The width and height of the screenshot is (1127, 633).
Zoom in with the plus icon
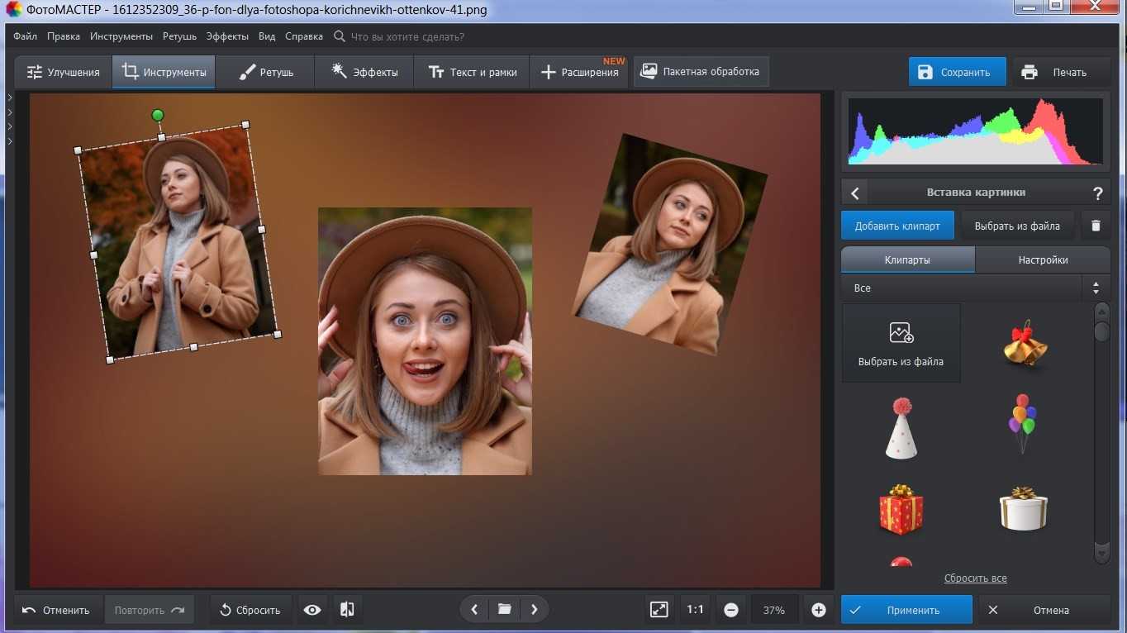[x=818, y=610]
